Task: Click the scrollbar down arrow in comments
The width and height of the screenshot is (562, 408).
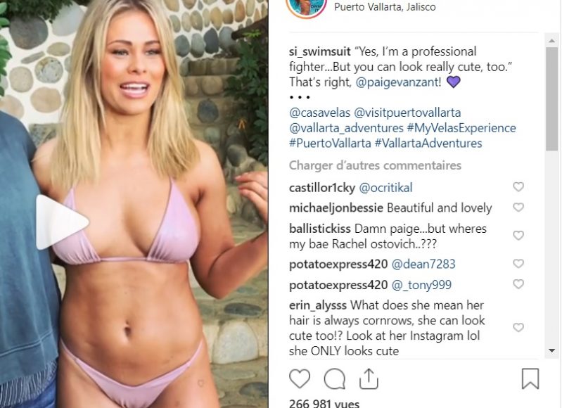Action: click(552, 350)
